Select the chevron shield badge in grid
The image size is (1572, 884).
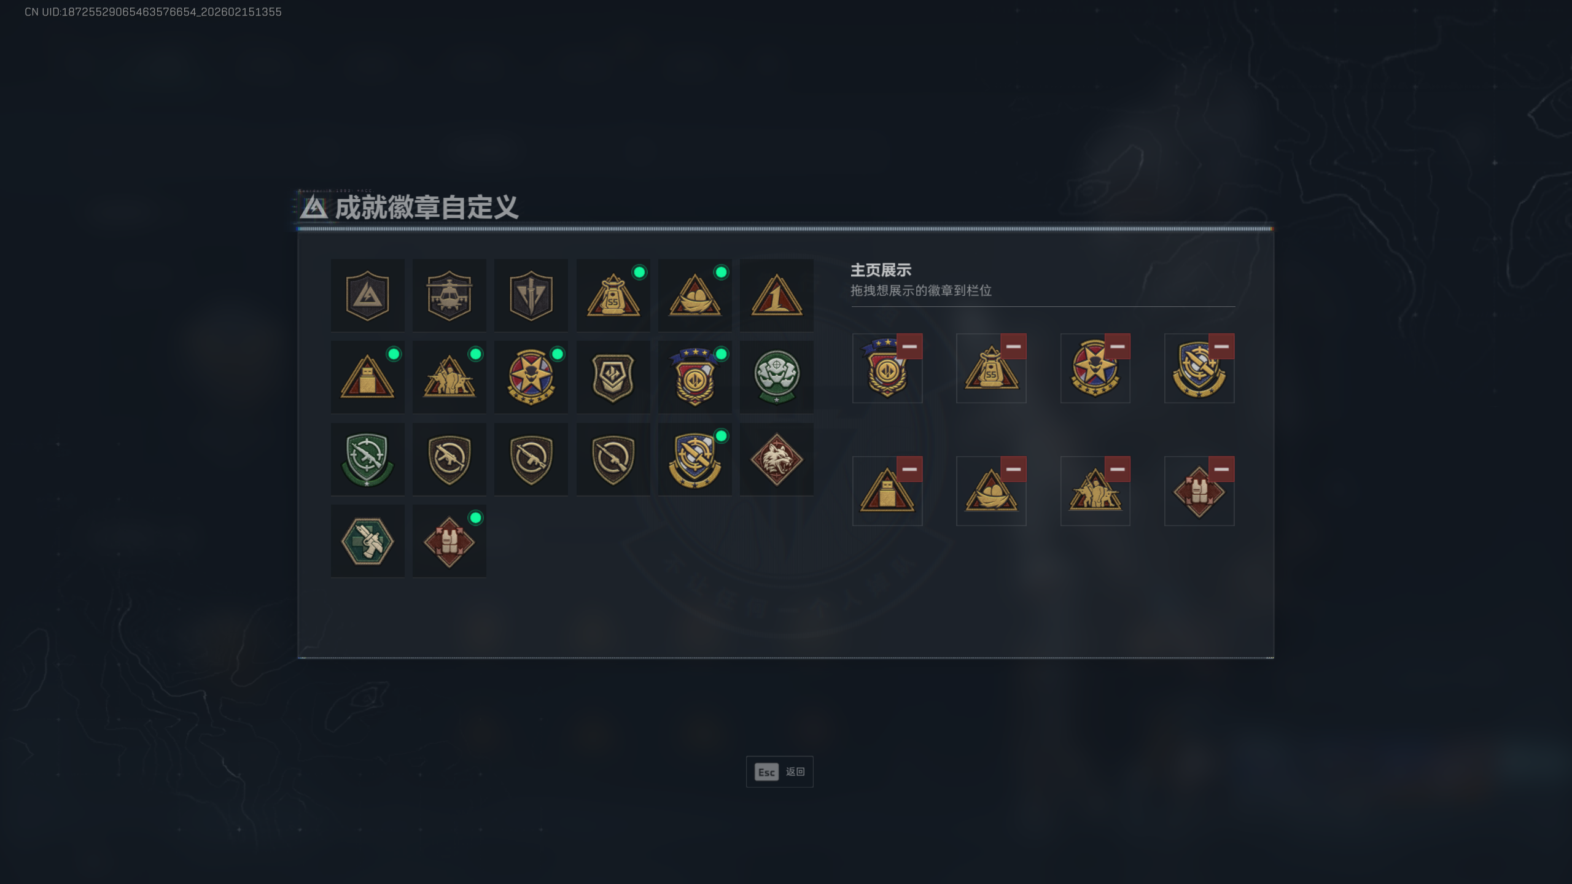click(613, 377)
